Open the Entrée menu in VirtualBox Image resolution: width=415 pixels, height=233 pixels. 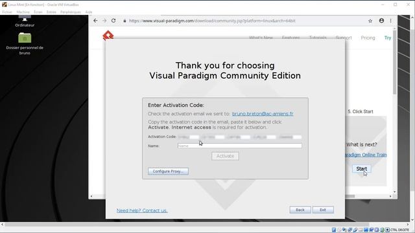[51, 12]
